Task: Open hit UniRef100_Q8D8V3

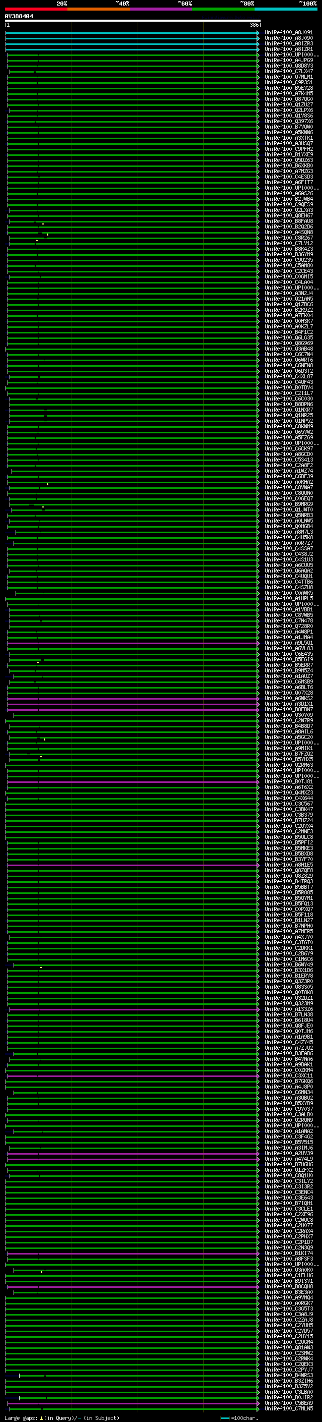Action: (x=288, y=66)
